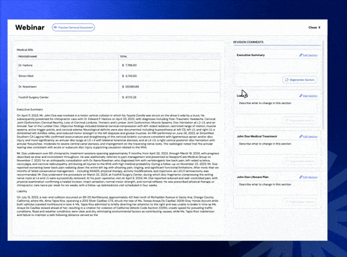Image resolution: width=347 pixels, height=257 pixels.
Task: Select the Revision Comments tab
Action: point(248,42)
